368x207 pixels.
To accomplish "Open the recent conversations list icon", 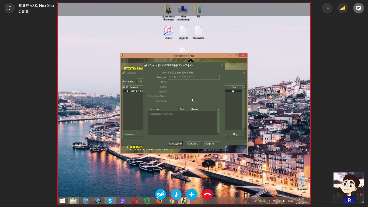I will point(9,8).
